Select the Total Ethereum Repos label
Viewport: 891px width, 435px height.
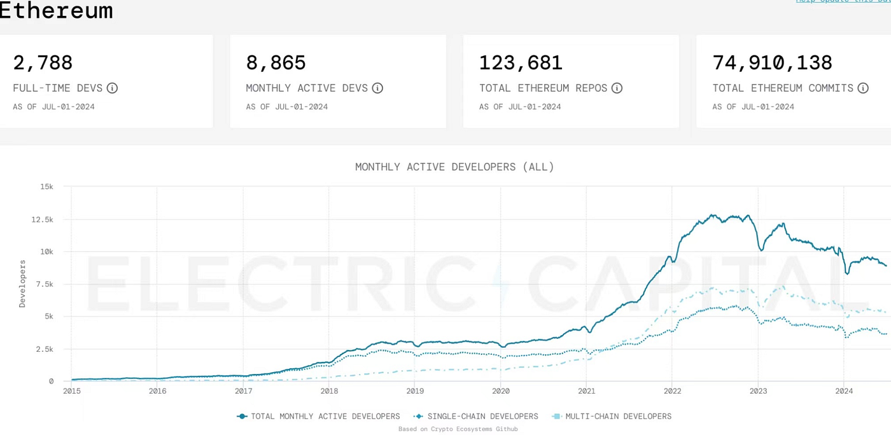click(x=544, y=88)
